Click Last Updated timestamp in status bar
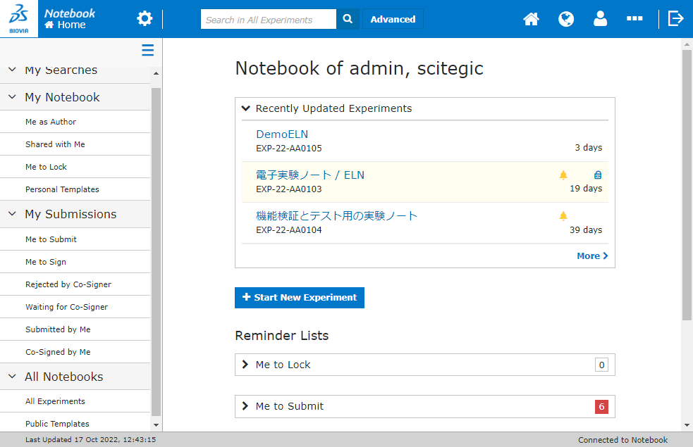Viewport: 693px width, 447px height. click(x=91, y=439)
